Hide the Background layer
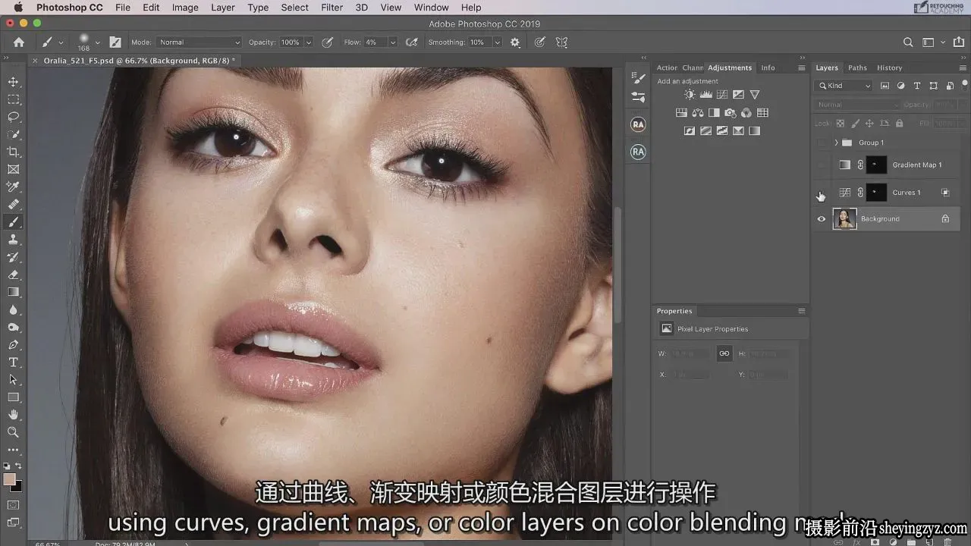971x546 pixels. (x=821, y=219)
